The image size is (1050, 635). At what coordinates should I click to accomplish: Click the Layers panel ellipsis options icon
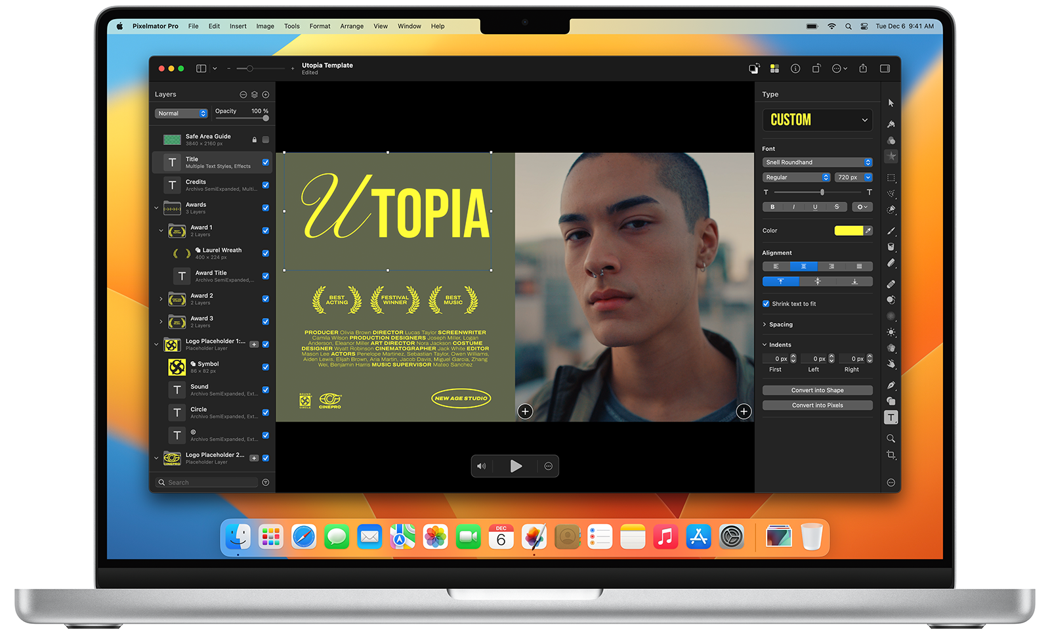pyautogui.click(x=243, y=95)
